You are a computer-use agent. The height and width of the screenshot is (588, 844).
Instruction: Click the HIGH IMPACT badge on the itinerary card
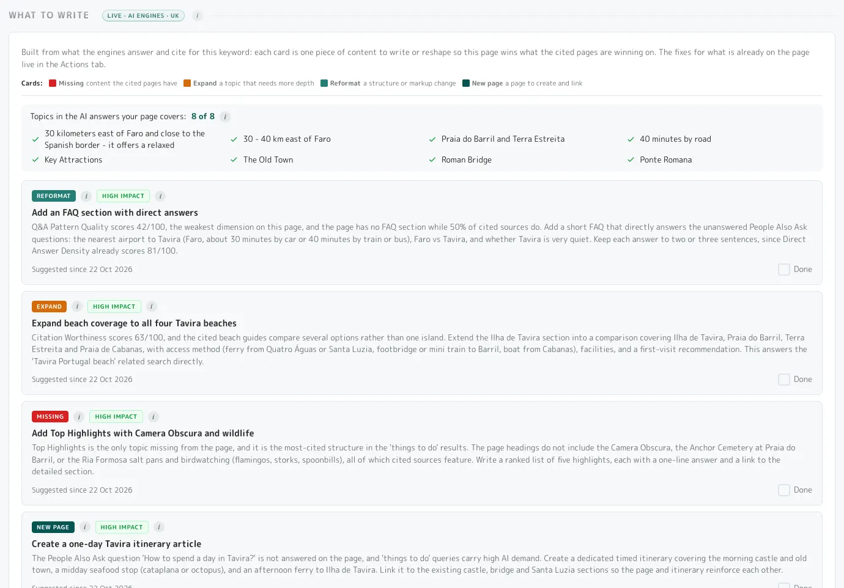[122, 527]
